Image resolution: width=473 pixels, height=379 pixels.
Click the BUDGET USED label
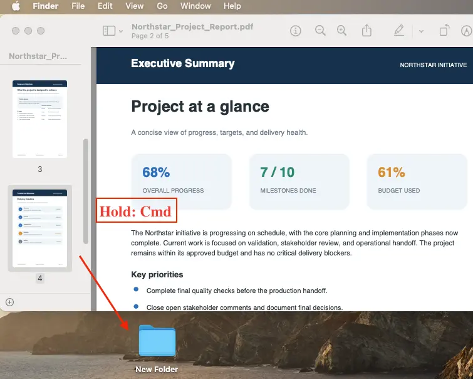[x=399, y=191]
